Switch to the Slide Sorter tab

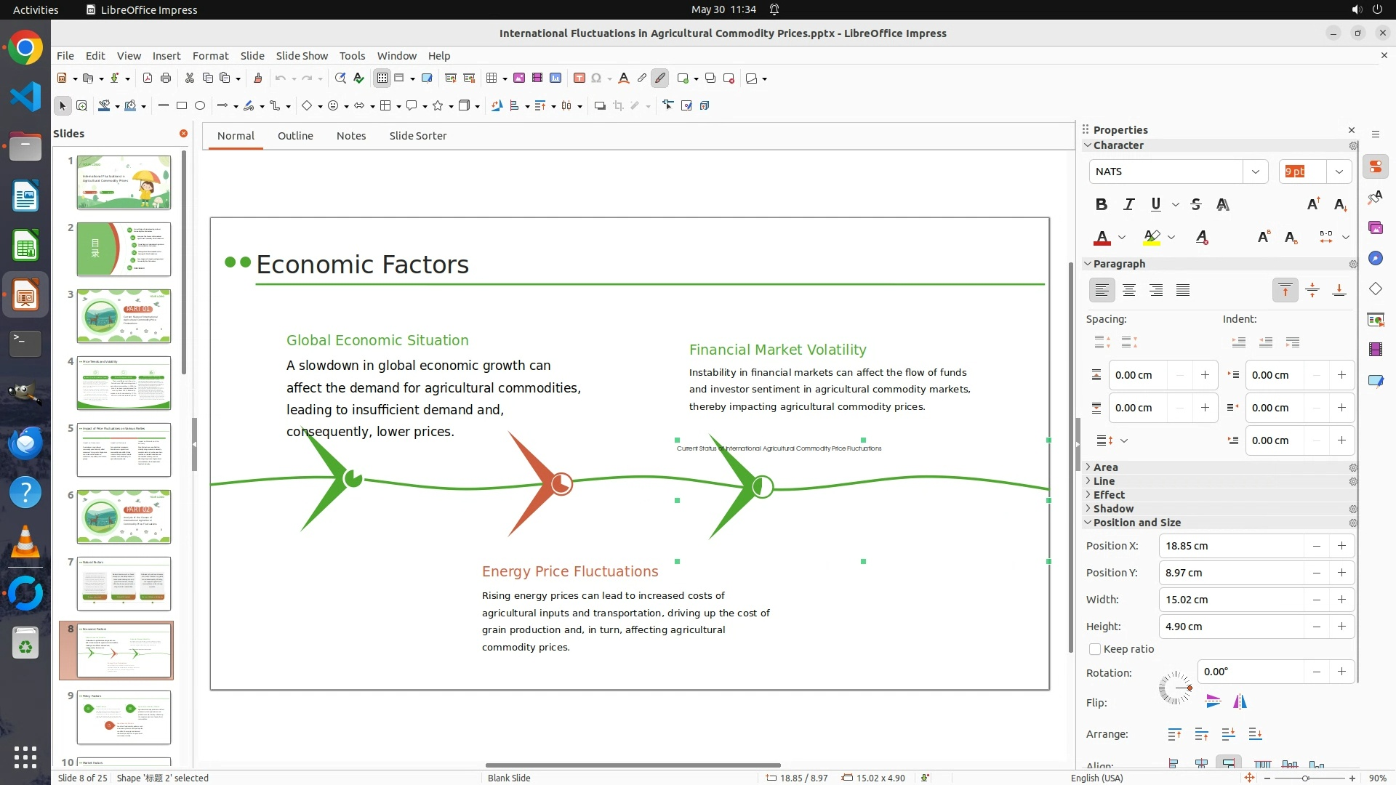point(417,136)
